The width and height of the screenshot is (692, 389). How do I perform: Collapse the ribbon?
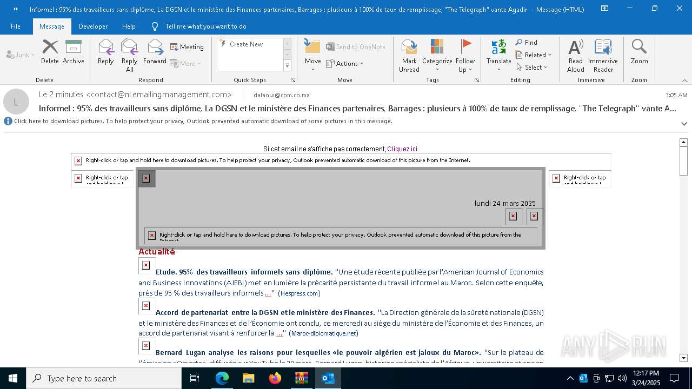(684, 80)
